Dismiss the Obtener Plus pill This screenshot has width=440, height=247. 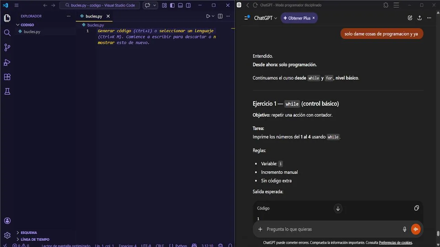coord(313,18)
